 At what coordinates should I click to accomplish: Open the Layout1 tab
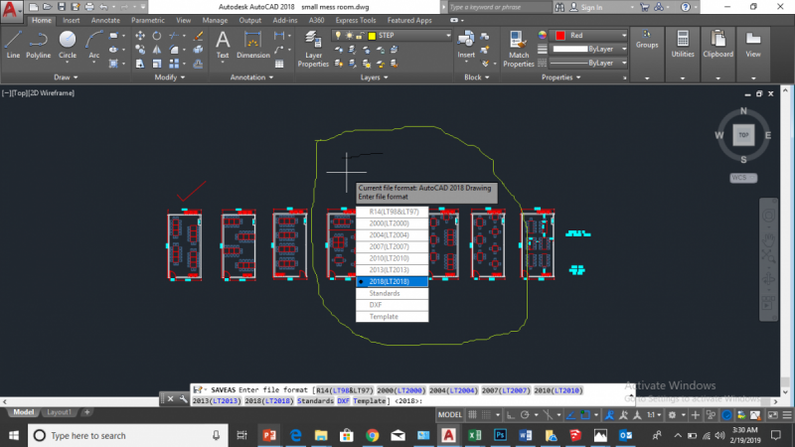60,411
